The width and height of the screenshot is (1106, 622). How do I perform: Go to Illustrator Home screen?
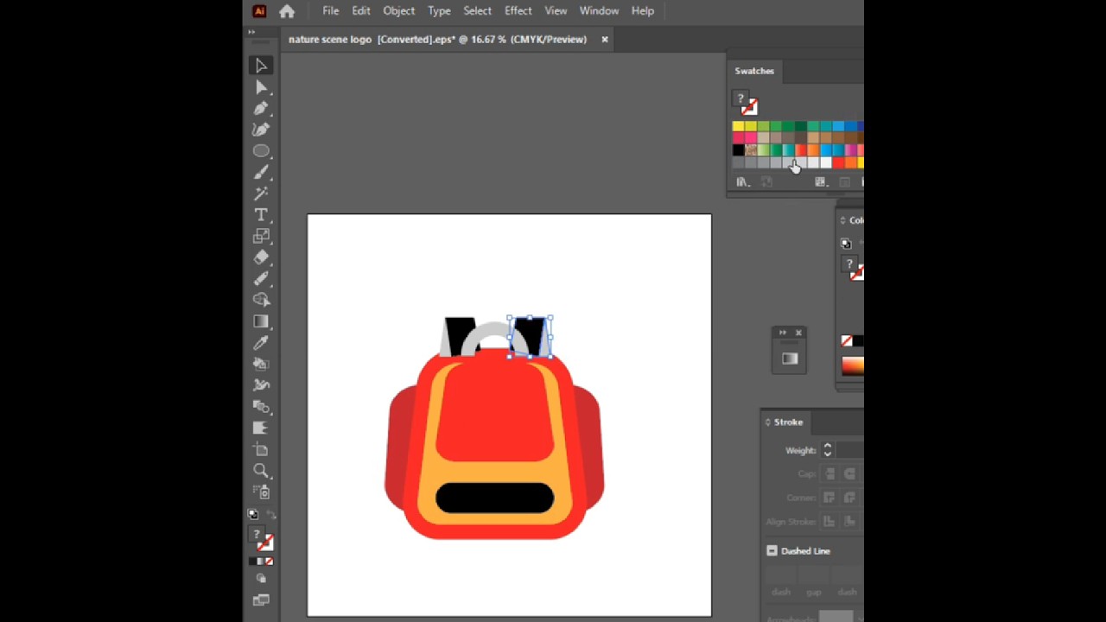tap(287, 11)
